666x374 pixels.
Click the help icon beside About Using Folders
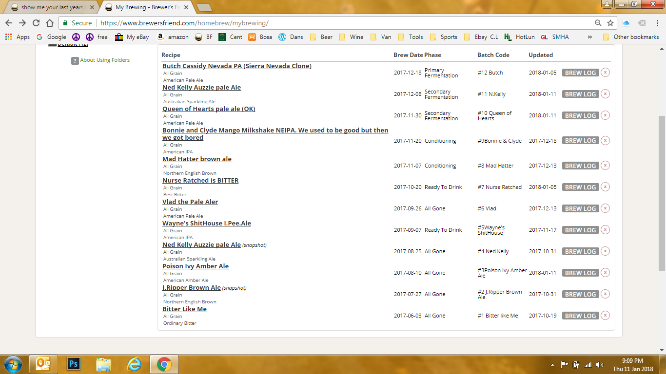(x=75, y=60)
